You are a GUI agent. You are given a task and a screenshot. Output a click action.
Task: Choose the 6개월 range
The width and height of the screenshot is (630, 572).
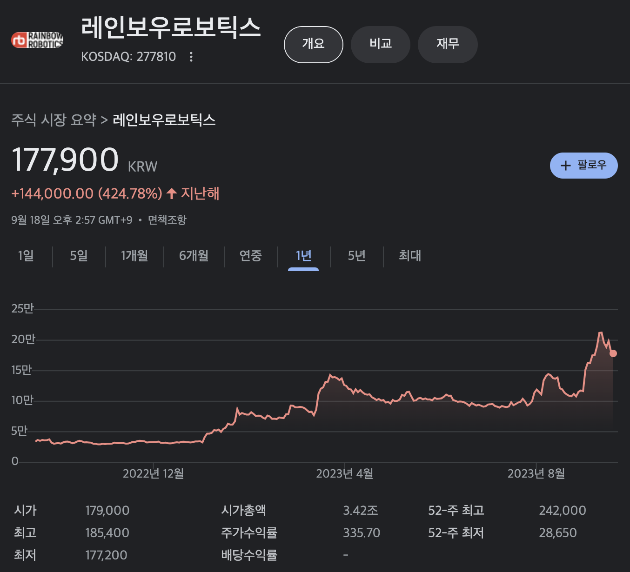[194, 256]
